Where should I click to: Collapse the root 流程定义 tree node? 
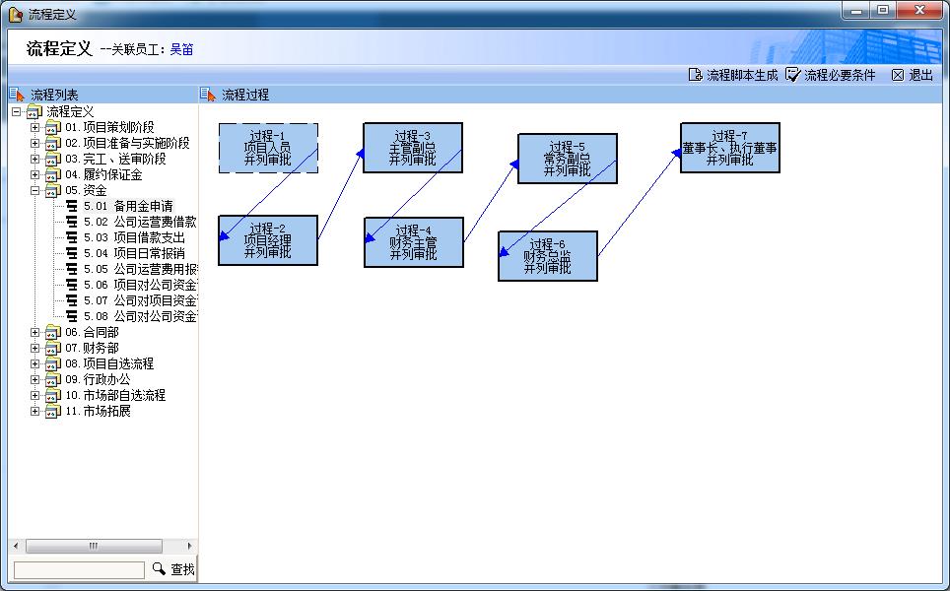coord(16,112)
